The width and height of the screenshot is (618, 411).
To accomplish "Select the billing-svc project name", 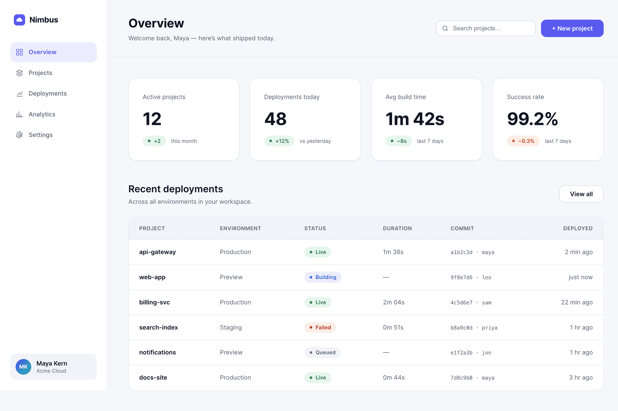I will tap(154, 303).
